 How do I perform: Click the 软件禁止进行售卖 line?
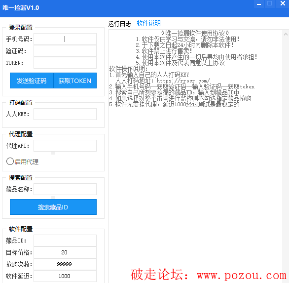[x=164, y=51]
